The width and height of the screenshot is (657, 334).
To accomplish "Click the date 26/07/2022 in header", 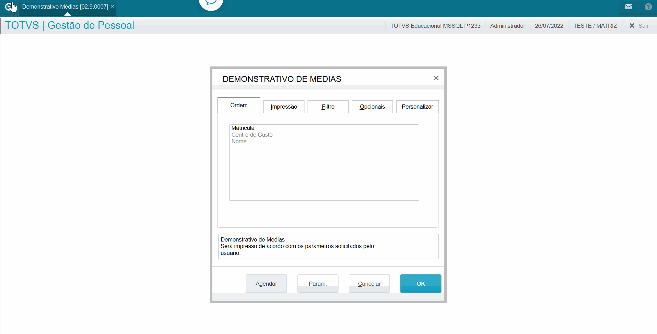I will 549,26.
